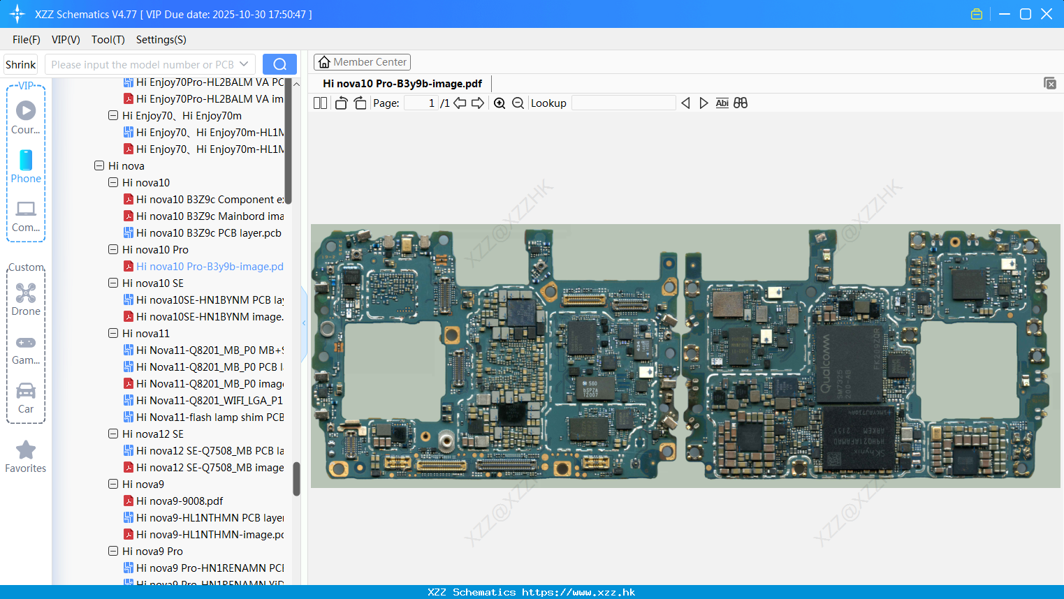Open Hi nova12 SE-Q7508_MB image
The image size is (1064, 599).
coord(204,467)
